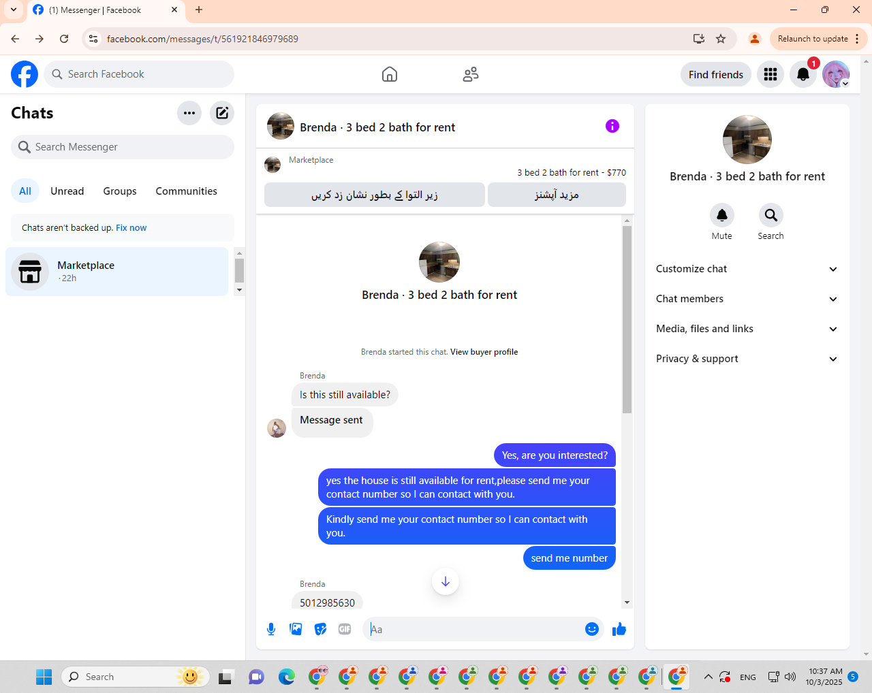Open Chrome profile icon
Image resolution: width=872 pixels, height=693 pixels.
tap(755, 39)
